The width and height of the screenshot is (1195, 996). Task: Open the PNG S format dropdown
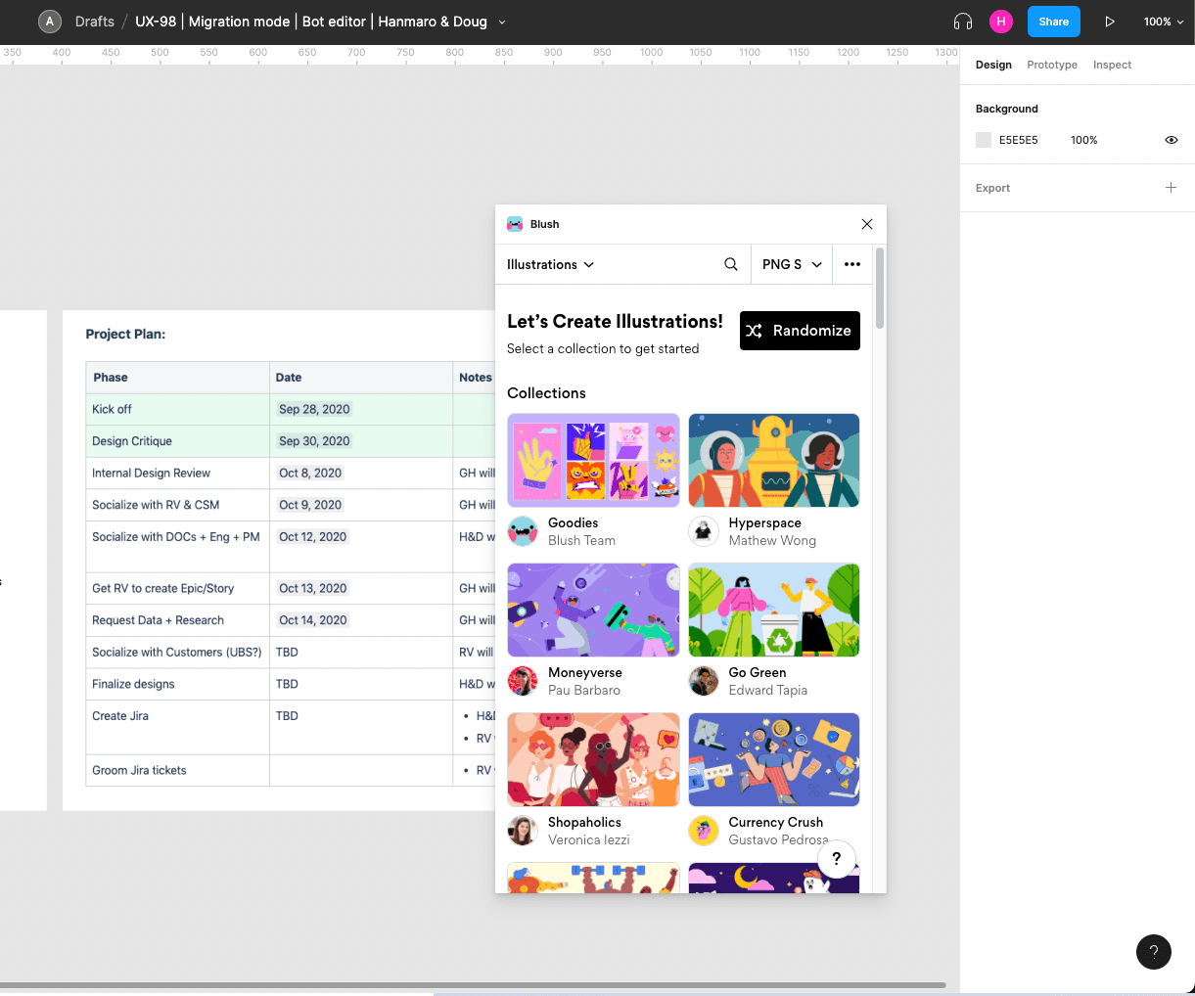tap(792, 264)
